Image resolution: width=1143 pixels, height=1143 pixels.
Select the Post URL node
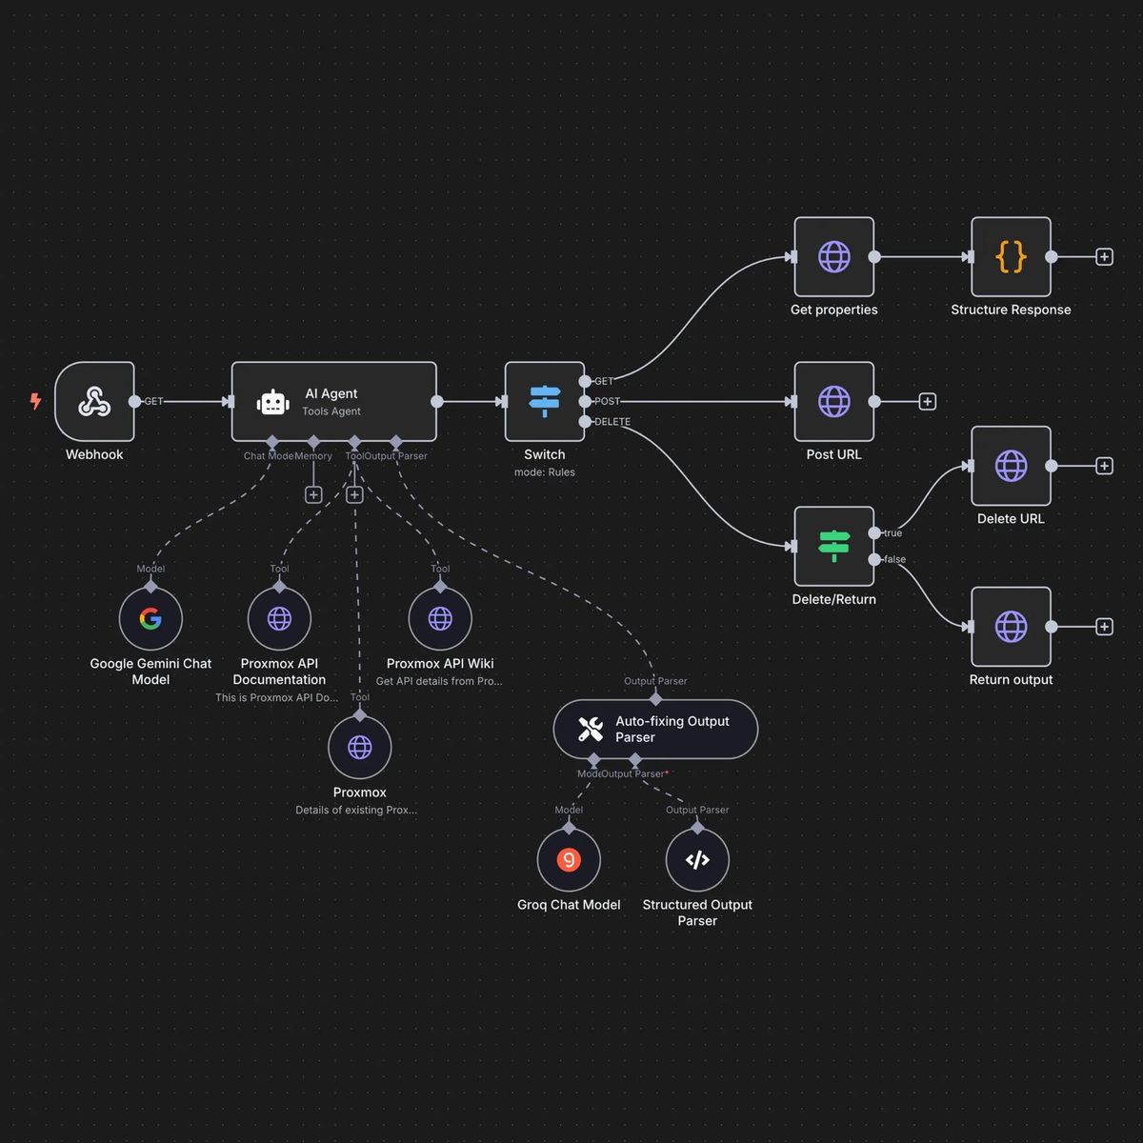(833, 402)
